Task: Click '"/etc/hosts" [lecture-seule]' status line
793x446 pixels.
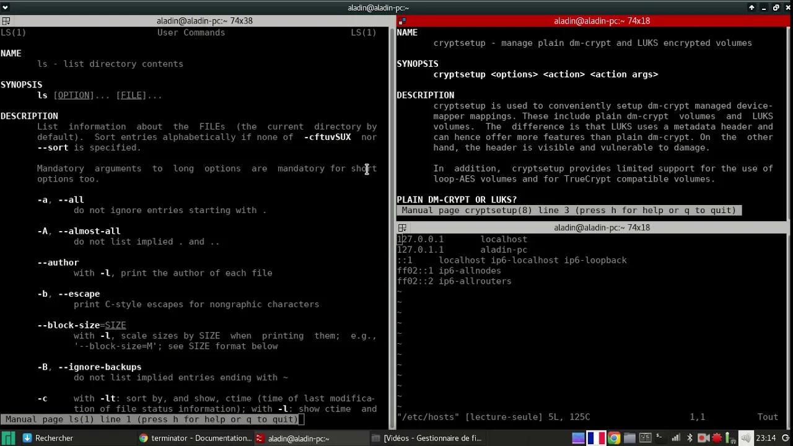Action: pyautogui.click(x=493, y=417)
